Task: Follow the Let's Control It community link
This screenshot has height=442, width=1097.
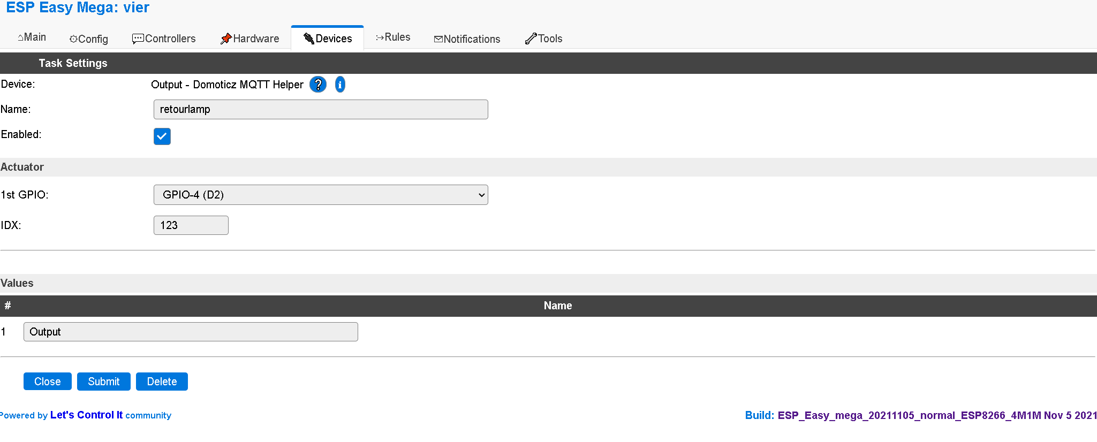Action: [86, 415]
